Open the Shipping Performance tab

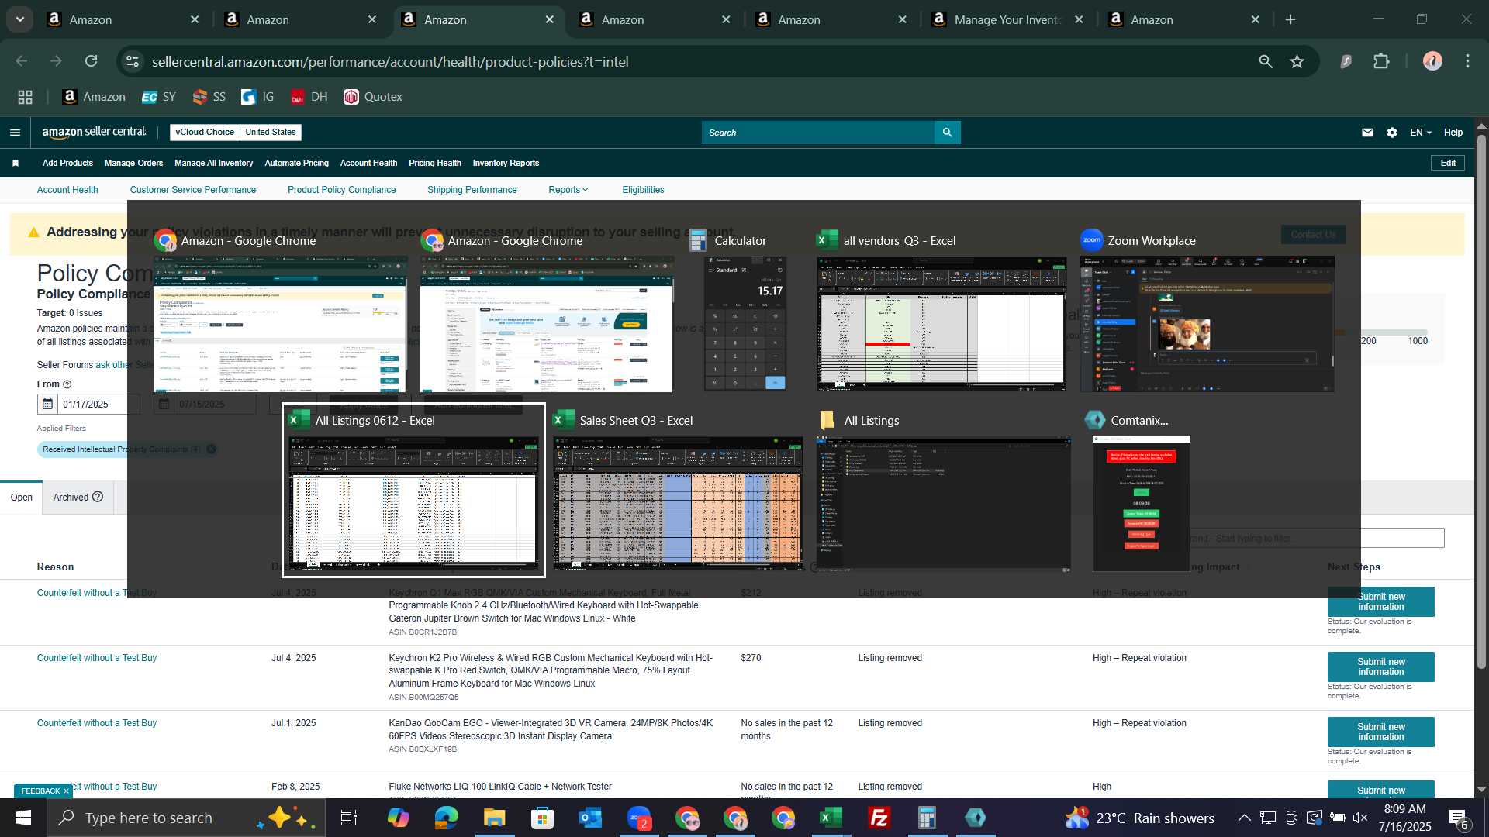472,190
